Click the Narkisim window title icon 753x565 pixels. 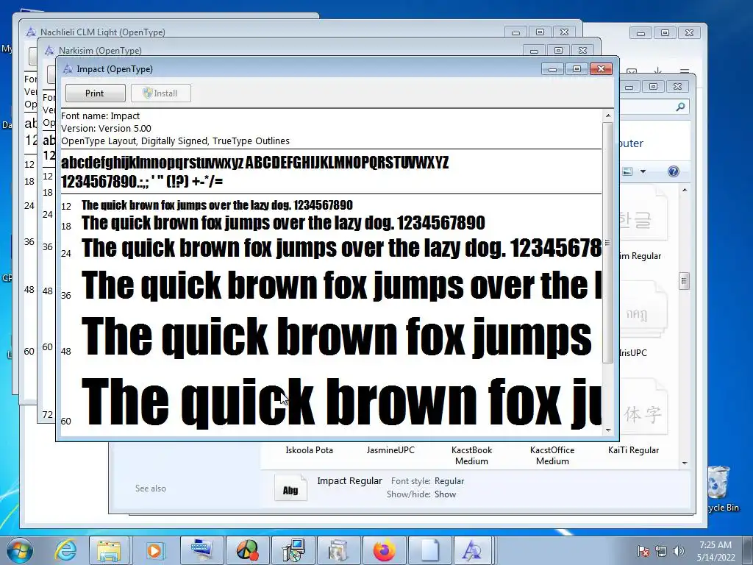tap(49, 51)
